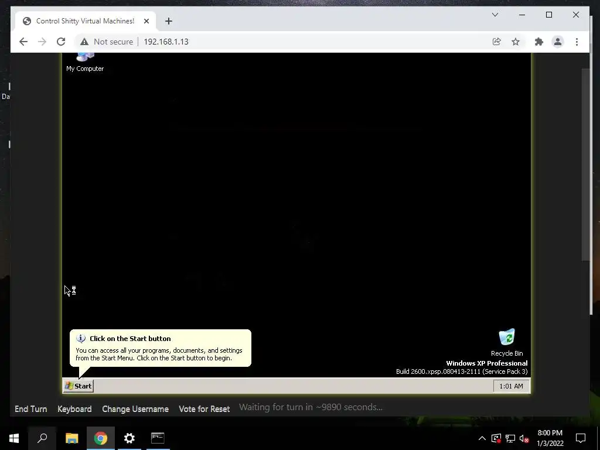Click the network tray icon

[510, 438]
